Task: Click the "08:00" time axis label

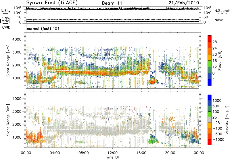Action: pyautogui.click(x=84, y=153)
